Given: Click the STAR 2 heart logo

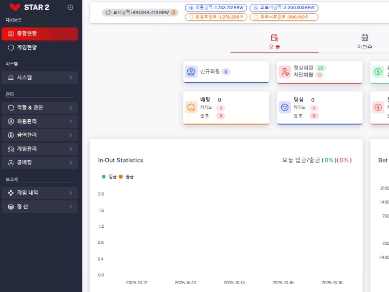Looking at the screenshot, I should click(x=15, y=7).
